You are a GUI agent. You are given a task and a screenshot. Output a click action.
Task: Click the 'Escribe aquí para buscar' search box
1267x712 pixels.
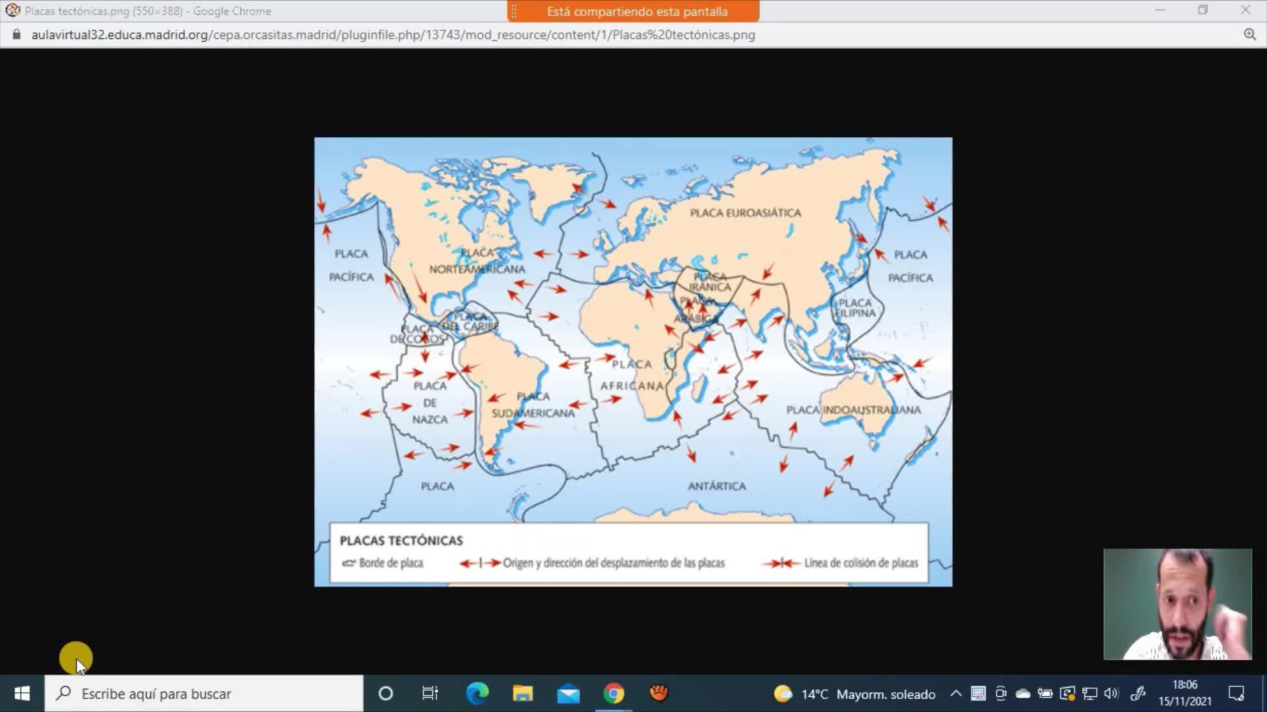(x=205, y=694)
